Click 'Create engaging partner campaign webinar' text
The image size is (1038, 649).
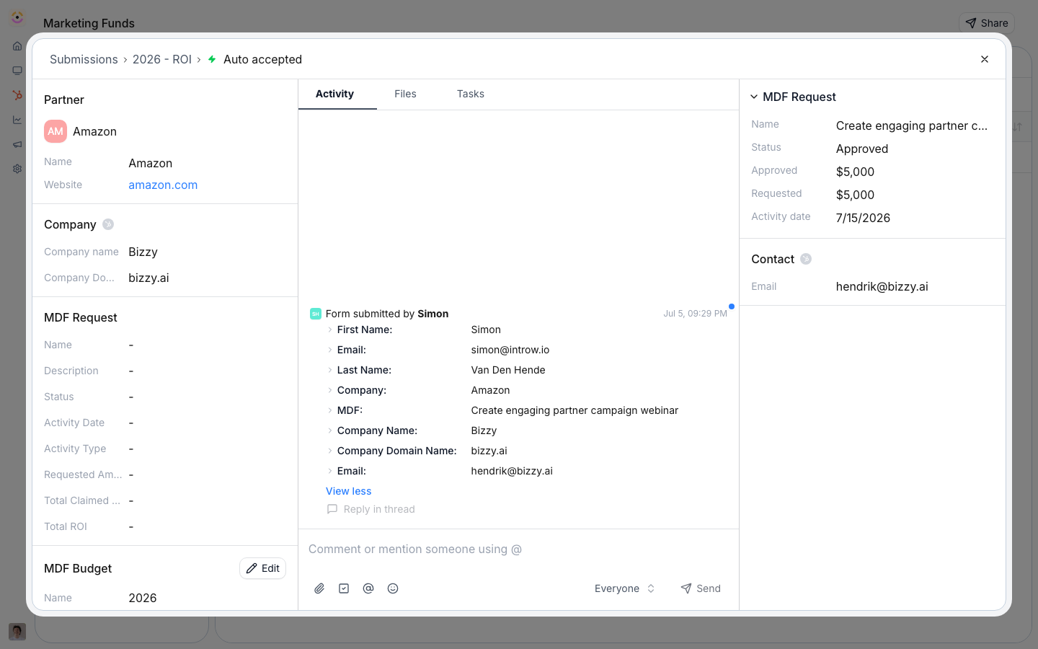[x=575, y=410]
